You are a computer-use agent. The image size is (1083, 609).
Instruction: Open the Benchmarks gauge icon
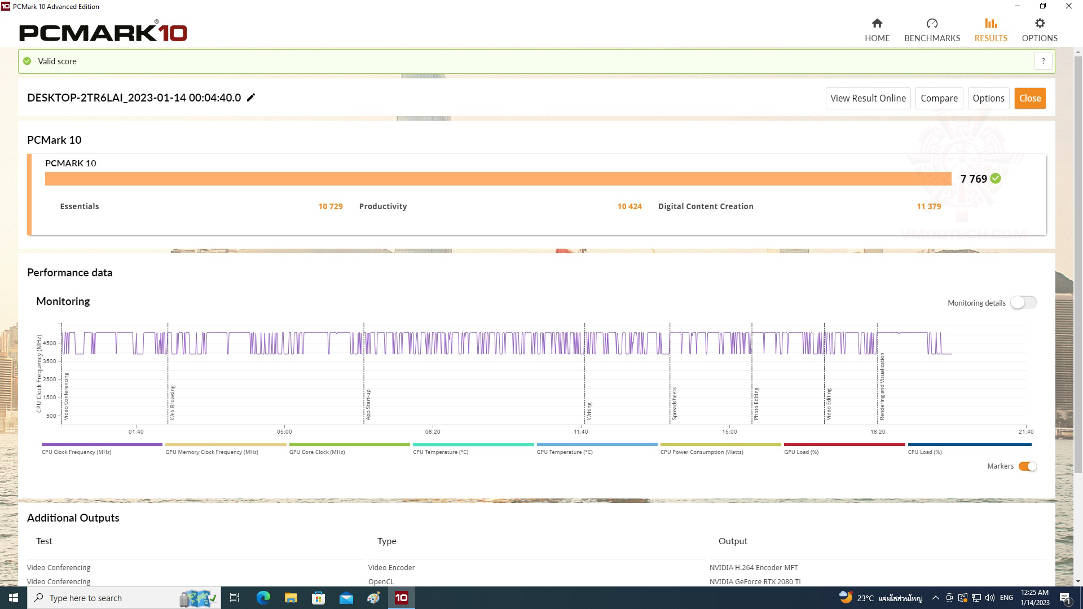[x=932, y=24]
